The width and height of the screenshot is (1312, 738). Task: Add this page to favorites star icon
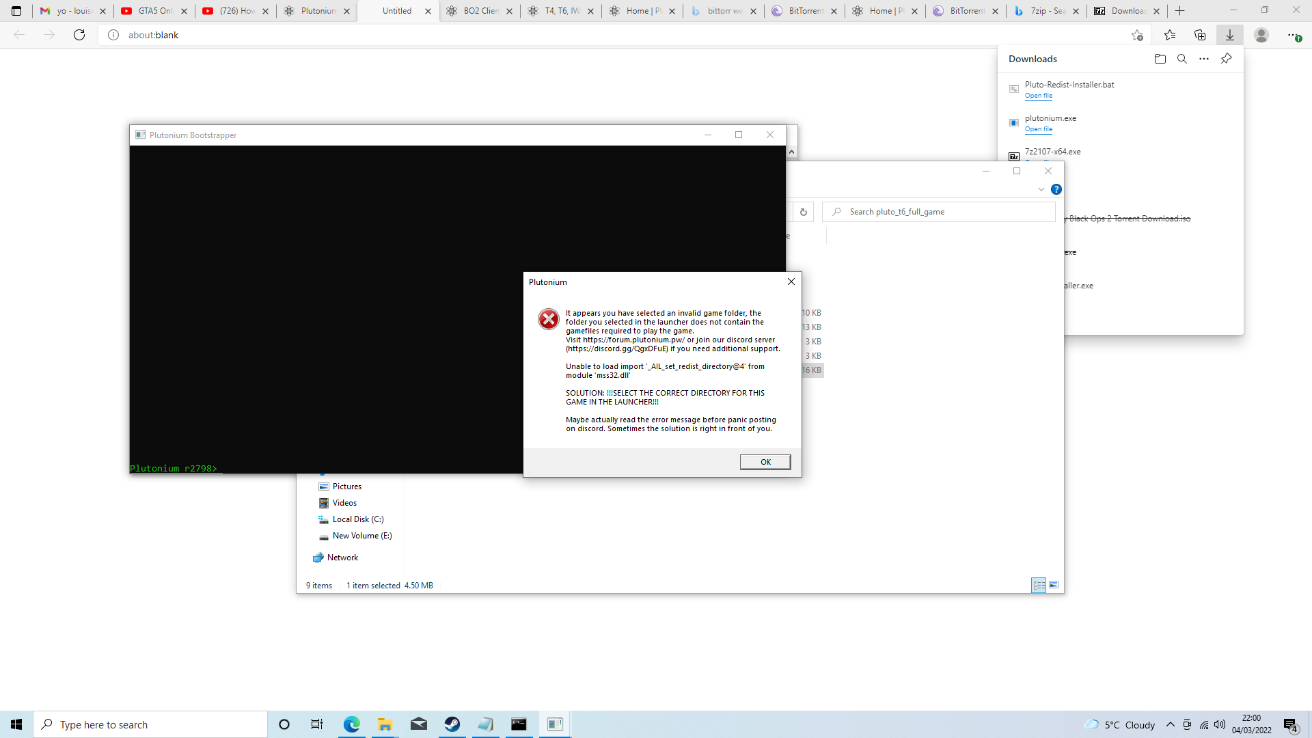(1137, 35)
